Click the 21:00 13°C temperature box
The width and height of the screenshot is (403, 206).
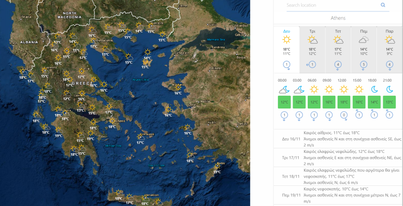pyautogui.click(x=389, y=102)
